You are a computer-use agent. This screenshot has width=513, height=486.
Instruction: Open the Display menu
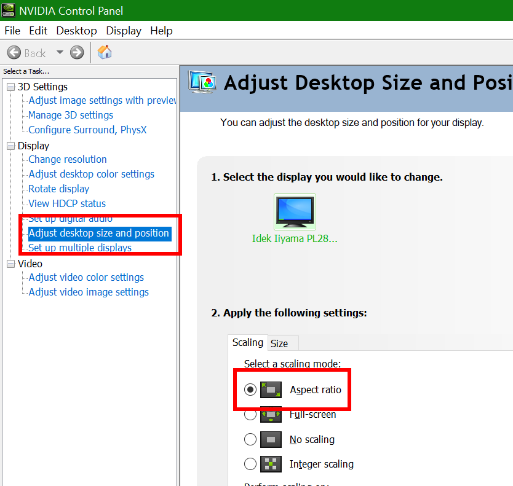(x=124, y=31)
